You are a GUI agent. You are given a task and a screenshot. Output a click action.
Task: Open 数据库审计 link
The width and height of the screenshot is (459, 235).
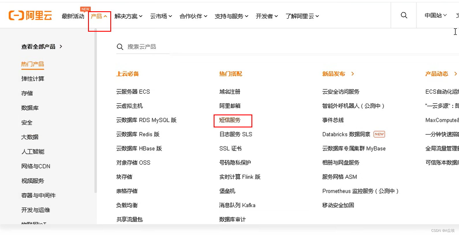click(x=232, y=219)
